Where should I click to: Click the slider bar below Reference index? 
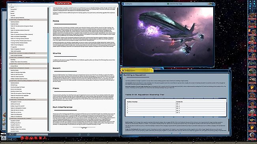(32, 135)
